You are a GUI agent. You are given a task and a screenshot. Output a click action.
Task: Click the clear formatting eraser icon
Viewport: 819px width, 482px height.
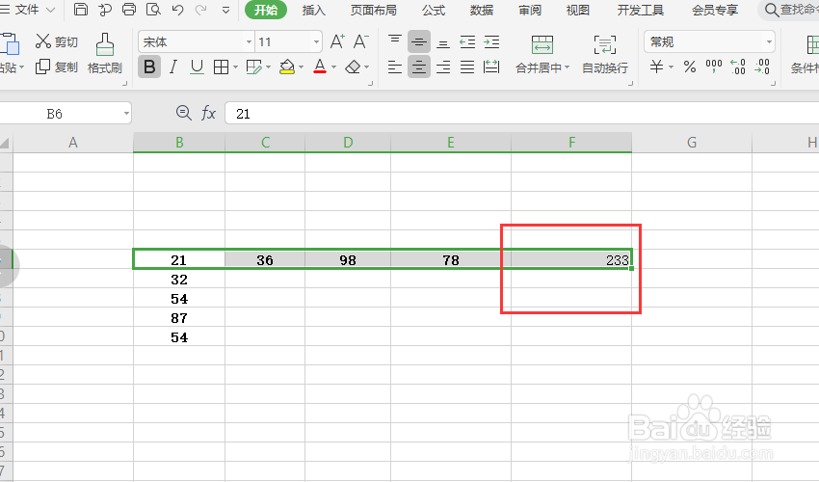(354, 67)
